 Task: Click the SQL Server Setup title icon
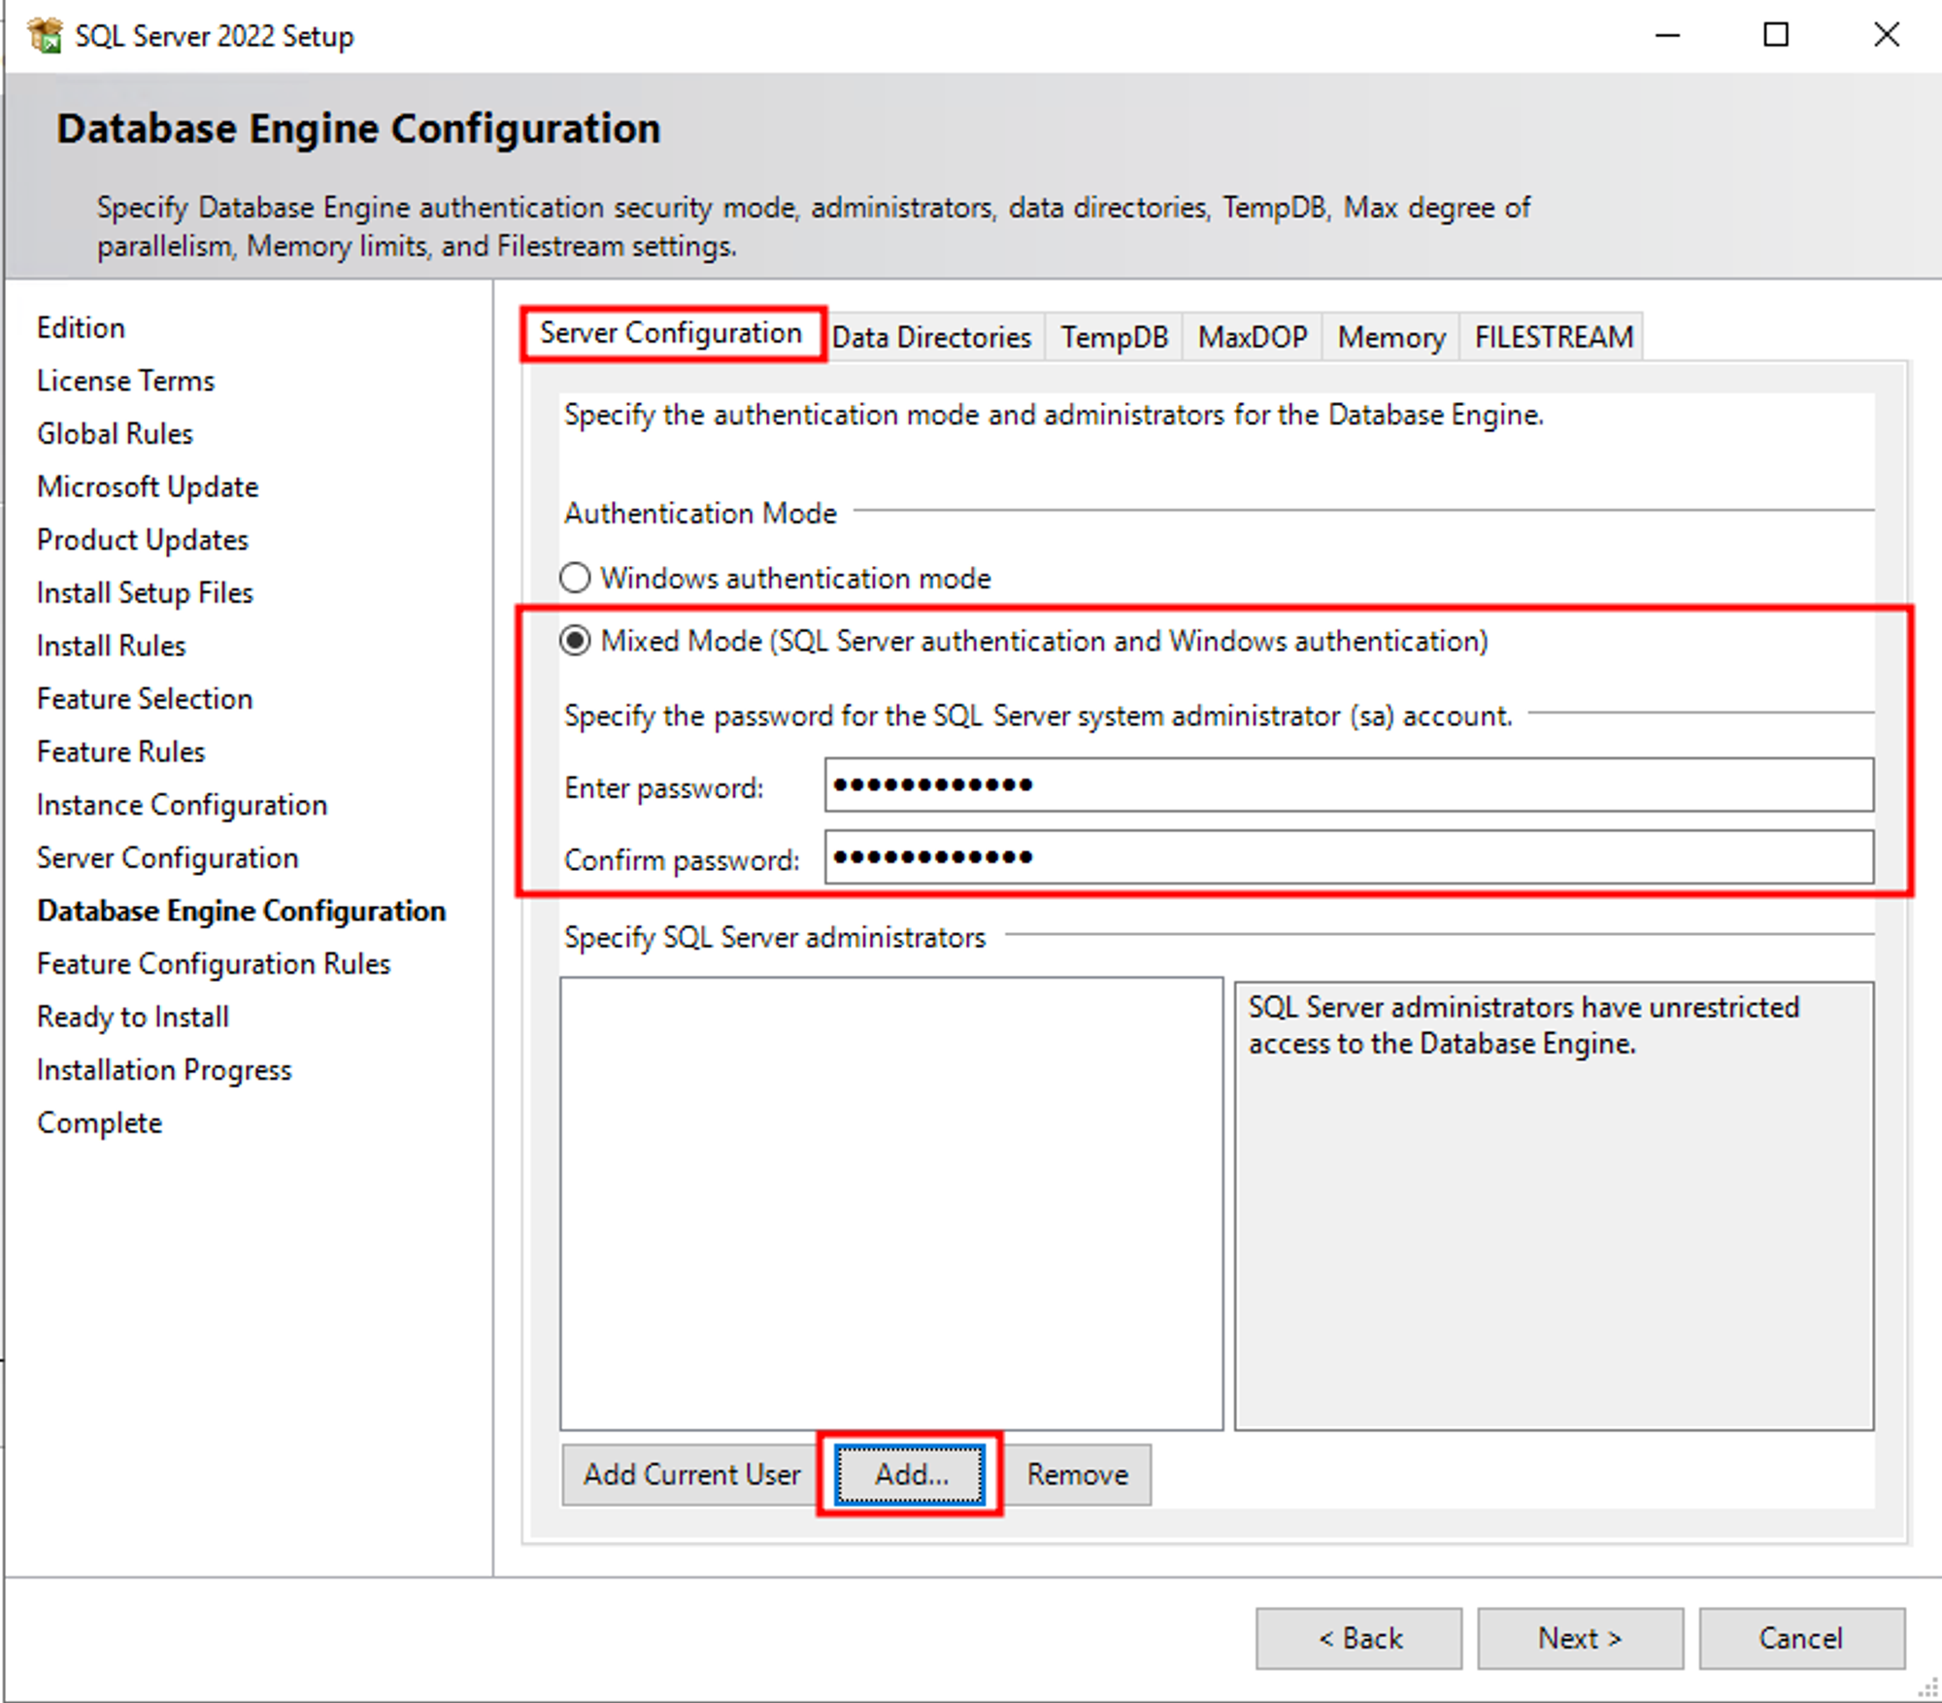[x=45, y=36]
